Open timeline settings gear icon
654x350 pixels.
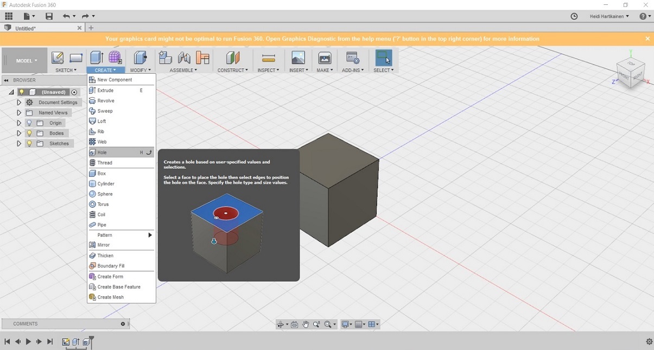[x=649, y=341]
